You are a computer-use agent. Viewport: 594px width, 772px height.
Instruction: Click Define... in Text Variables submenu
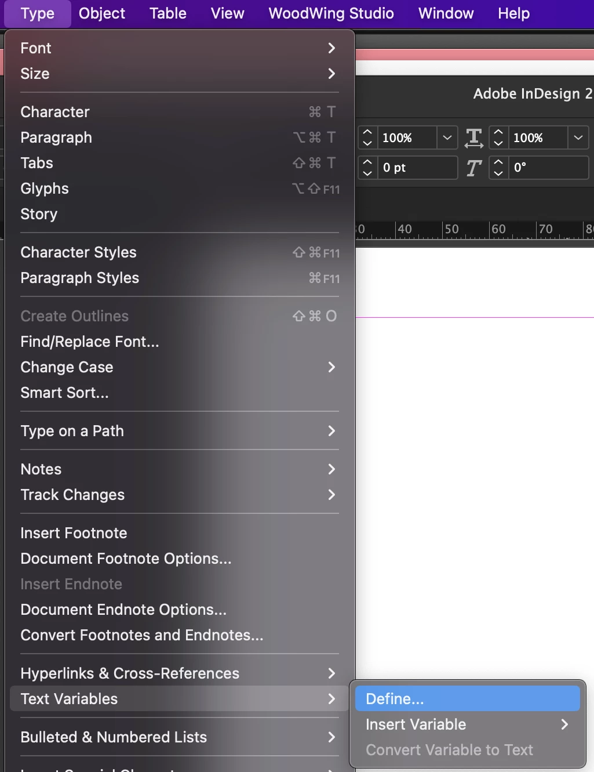tap(468, 699)
